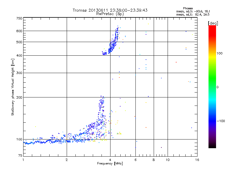The height and width of the screenshot is (174, 232).
Task: Click the colorbar label '-100'
Action: click(x=221, y=121)
